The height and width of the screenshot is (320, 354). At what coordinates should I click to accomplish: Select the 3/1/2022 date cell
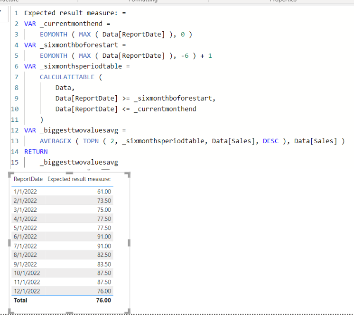click(25, 210)
